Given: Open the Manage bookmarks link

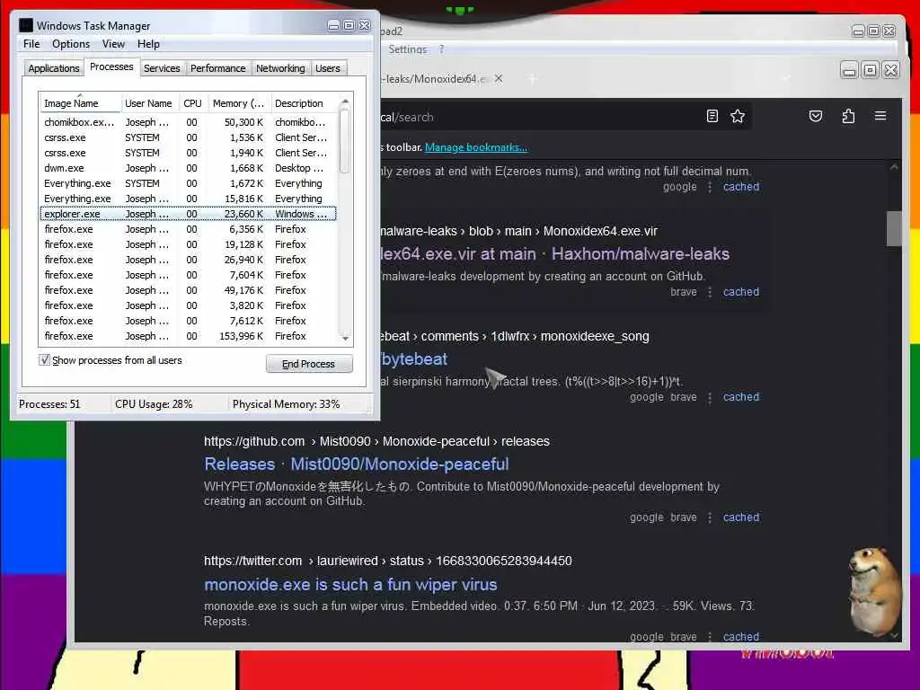Looking at the screenshot, I should (x=476, y=147).
